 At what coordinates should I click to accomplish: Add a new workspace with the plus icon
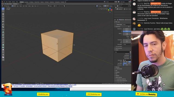66,2
